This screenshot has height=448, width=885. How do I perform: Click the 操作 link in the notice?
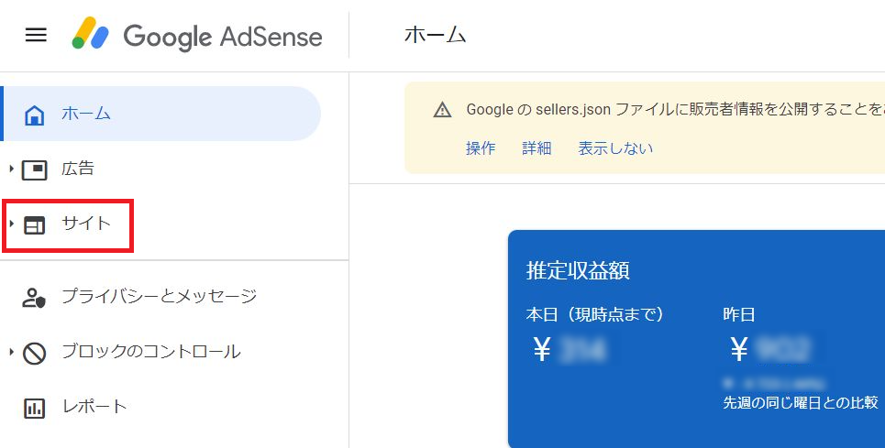click(x=481, y=148)
